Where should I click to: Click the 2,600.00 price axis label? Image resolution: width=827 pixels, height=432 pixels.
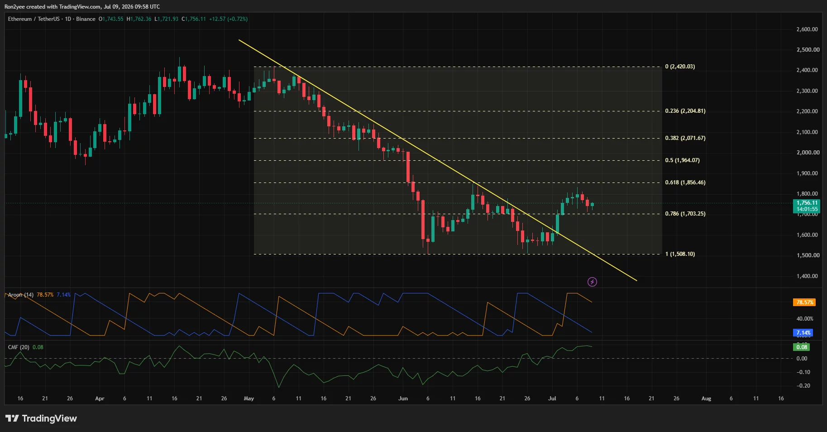tap(807, 29)
